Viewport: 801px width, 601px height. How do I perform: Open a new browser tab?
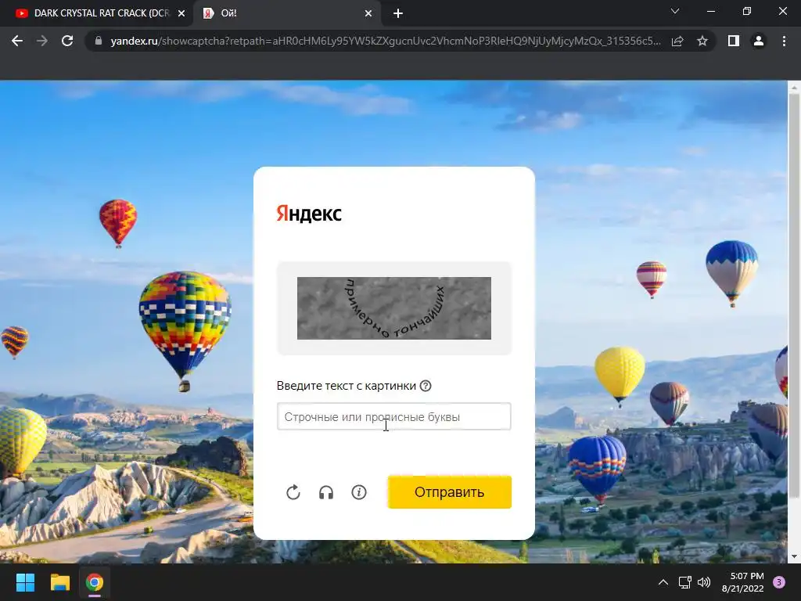tap(398, 13)
